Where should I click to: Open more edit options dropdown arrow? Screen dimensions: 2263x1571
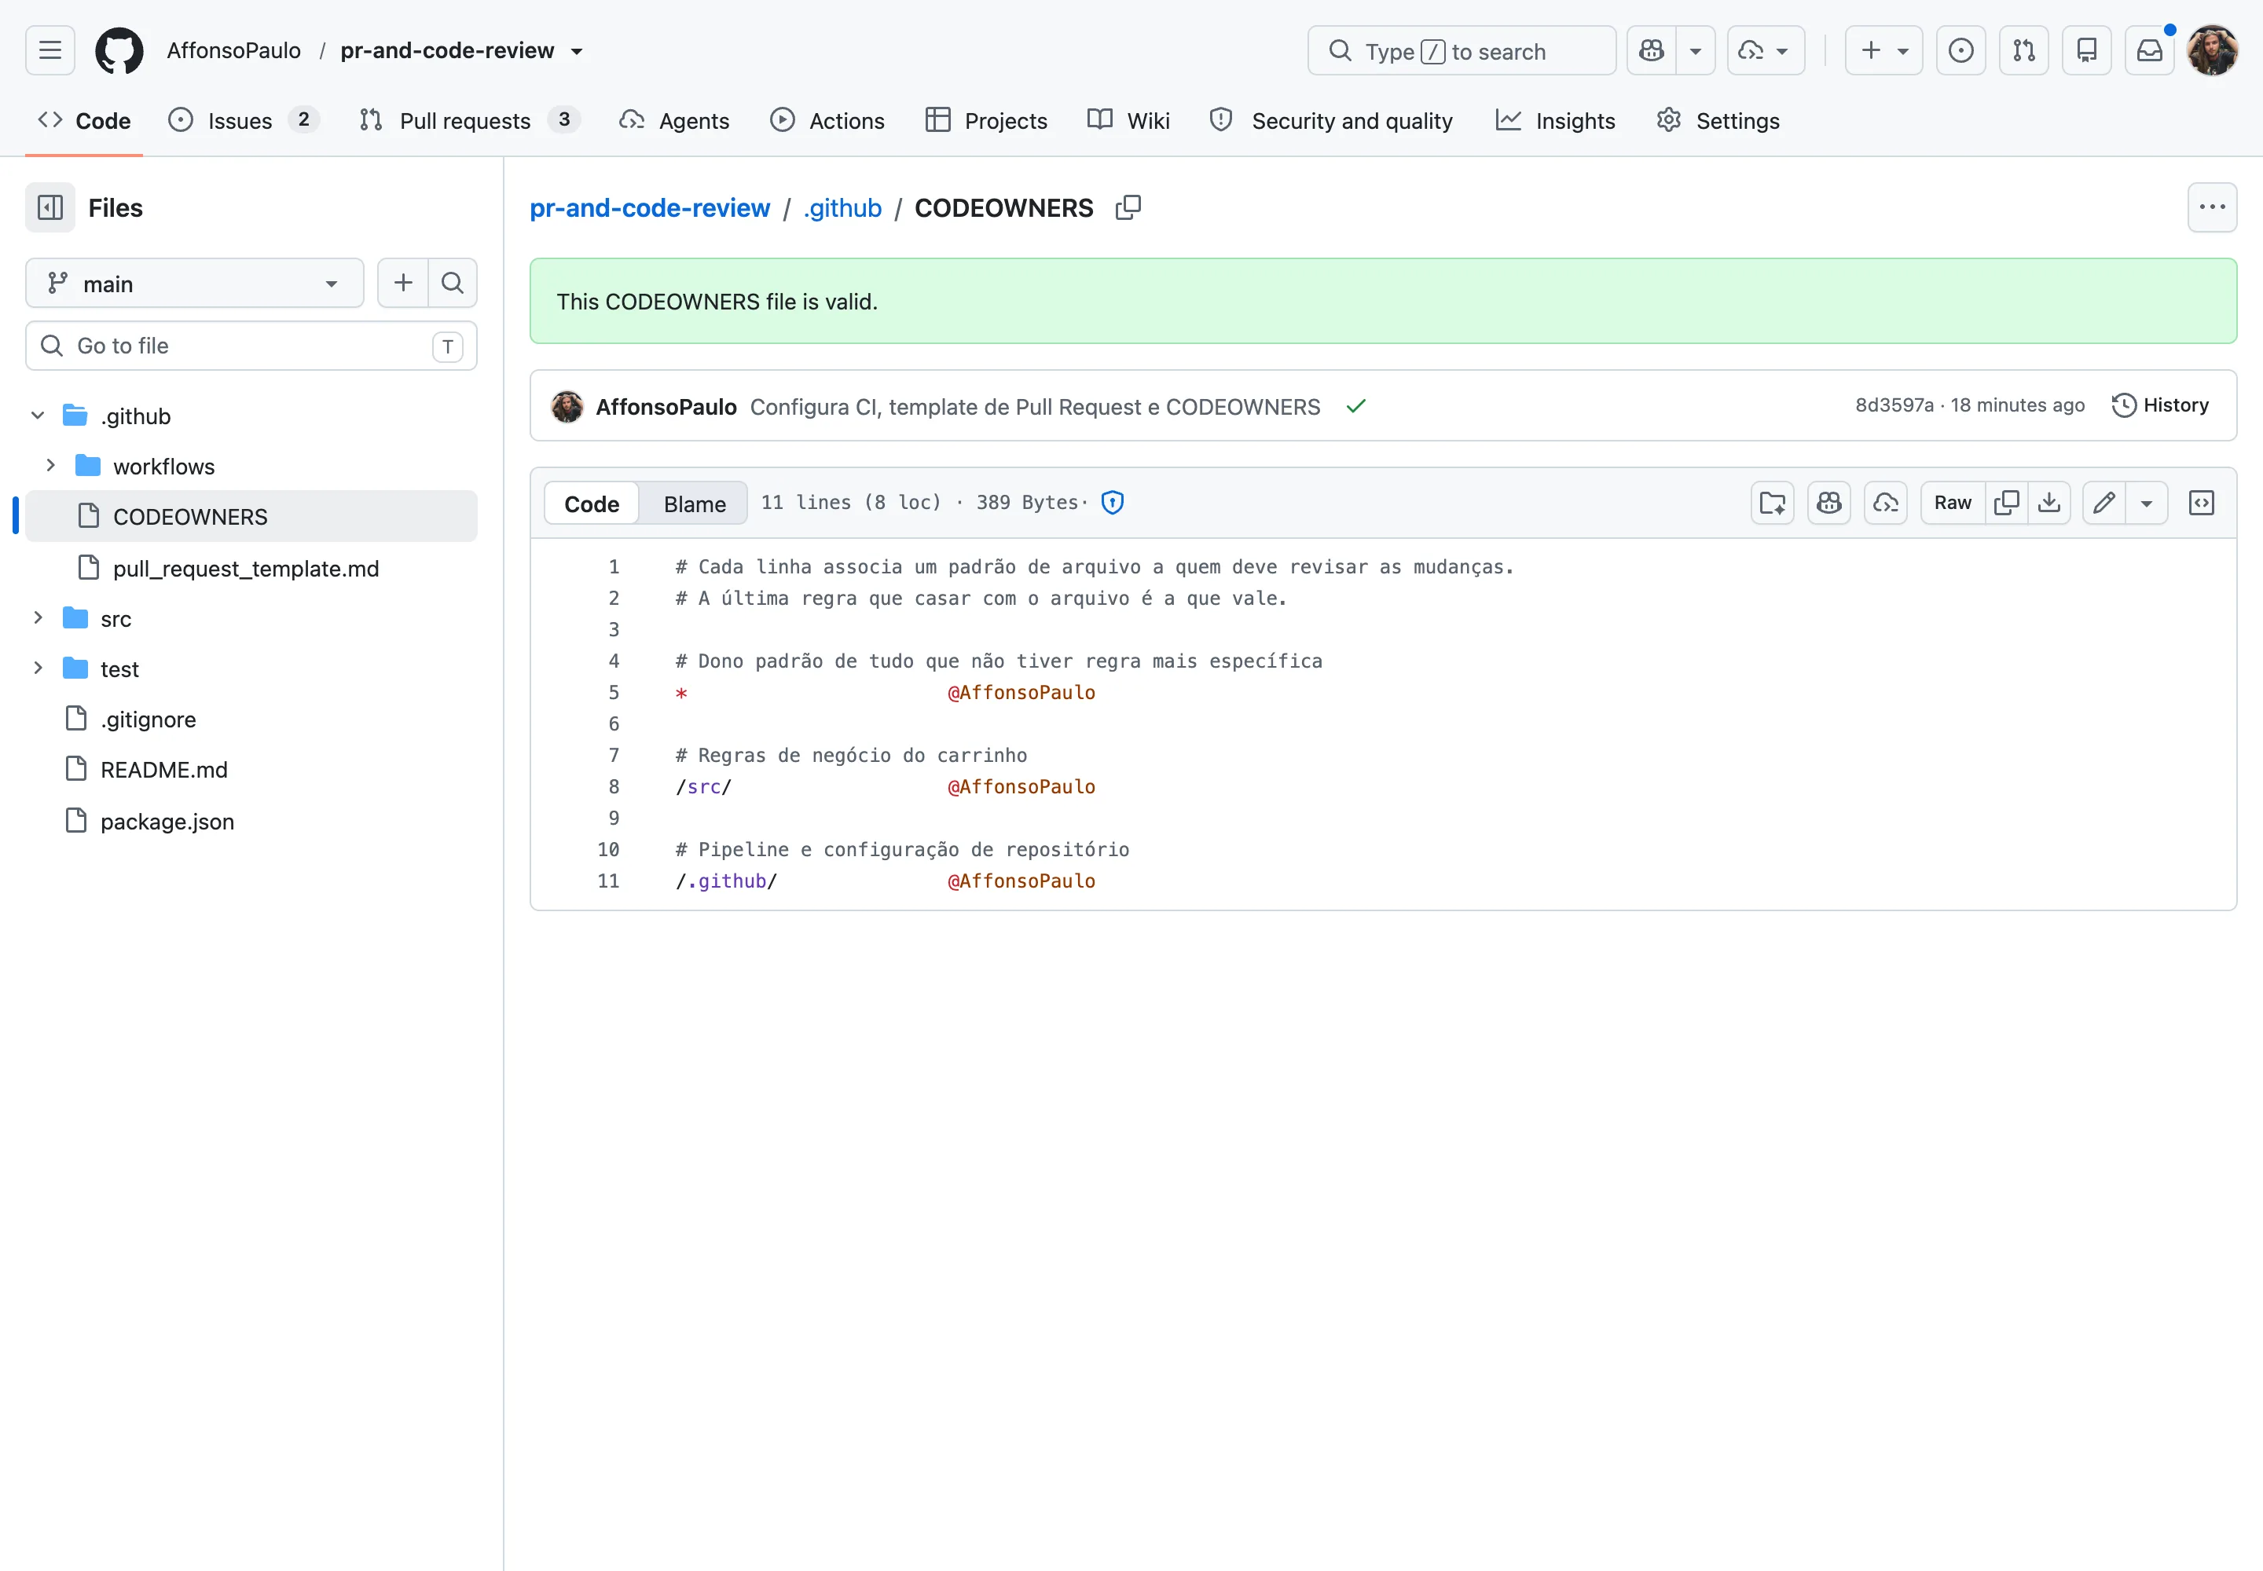tap(2146, 503)
